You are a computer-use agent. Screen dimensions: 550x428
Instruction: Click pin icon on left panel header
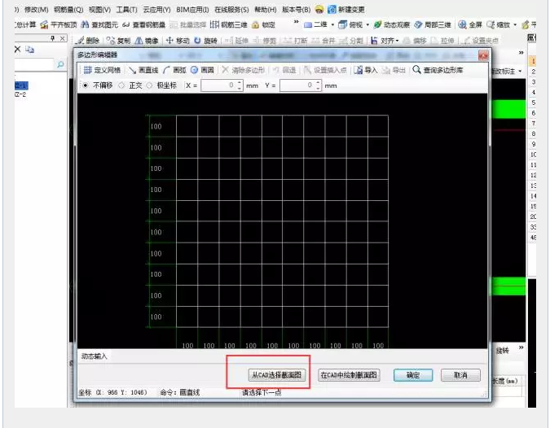click(x=53, y=38)
